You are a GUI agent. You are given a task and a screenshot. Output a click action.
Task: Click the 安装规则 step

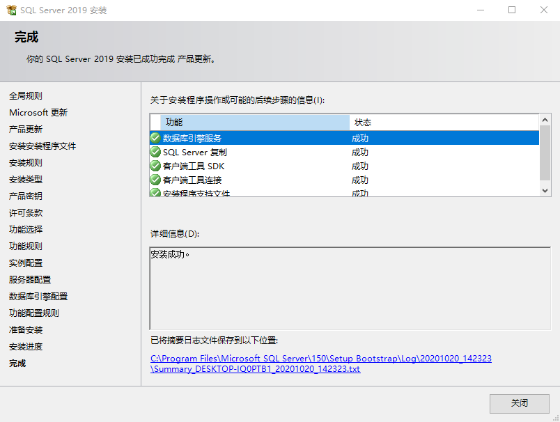click(26, 163)
